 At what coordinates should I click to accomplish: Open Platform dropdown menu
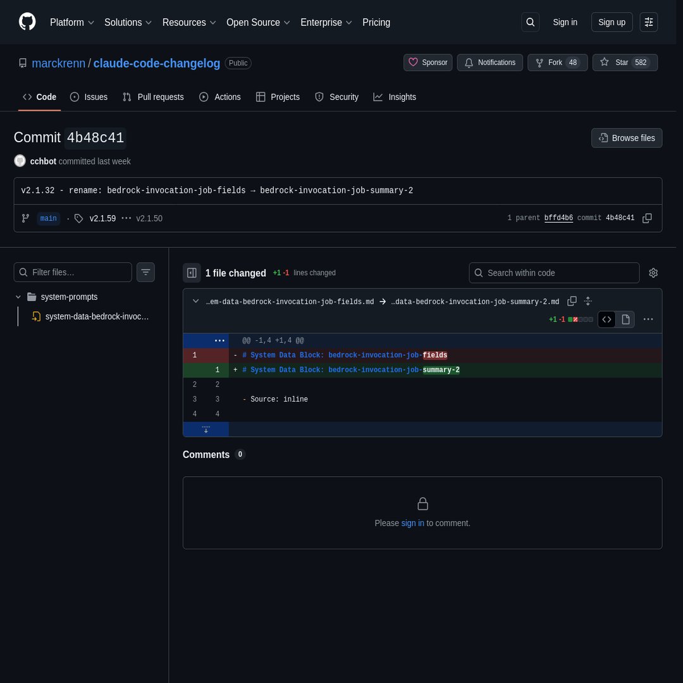[72, 22]
